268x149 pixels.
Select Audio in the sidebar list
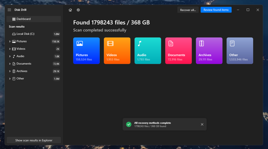coord(20,56)
